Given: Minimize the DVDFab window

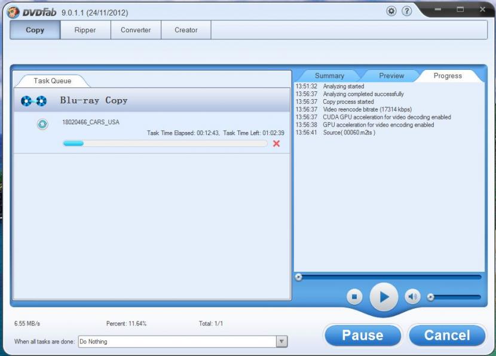Looking at the screenshot, I should pyautogui.click(x=438, y=10).
